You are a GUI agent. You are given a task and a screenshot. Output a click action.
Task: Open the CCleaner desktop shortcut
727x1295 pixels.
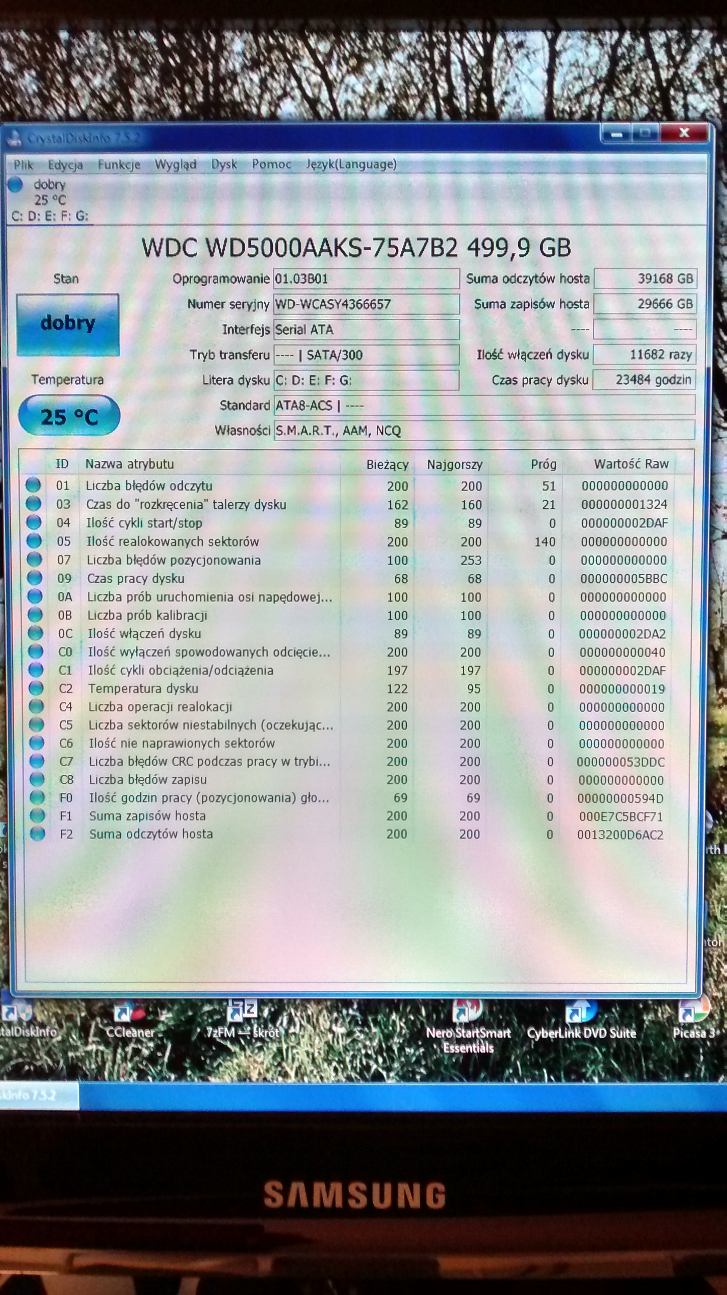pyautogui.click(x=130, y=1018)
